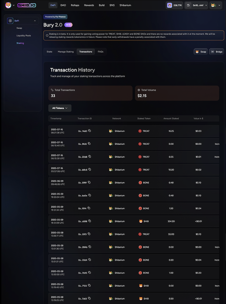Copy transaction ID 0x..b8c6
Screen dimensions: 226x304
tap(90, 169)
